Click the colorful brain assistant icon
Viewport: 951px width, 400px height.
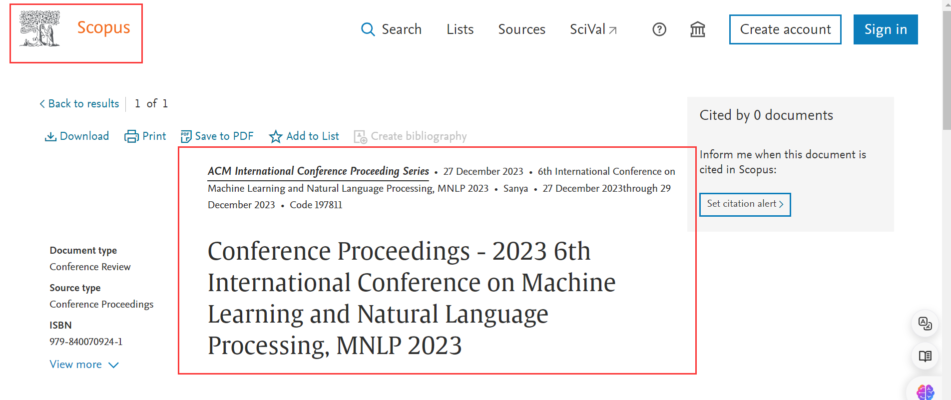[925, 392]
